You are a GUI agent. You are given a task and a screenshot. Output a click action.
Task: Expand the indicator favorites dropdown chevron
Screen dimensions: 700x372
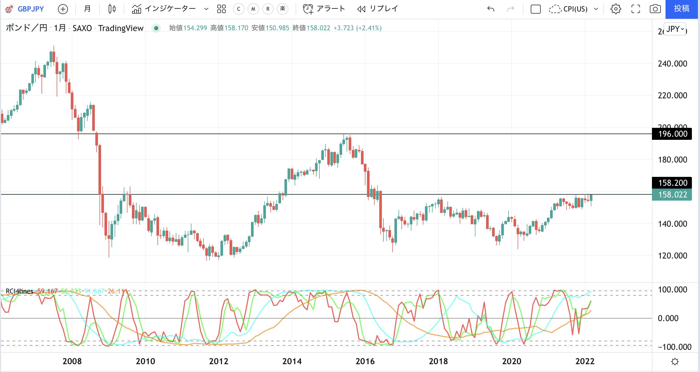[206, 9]
